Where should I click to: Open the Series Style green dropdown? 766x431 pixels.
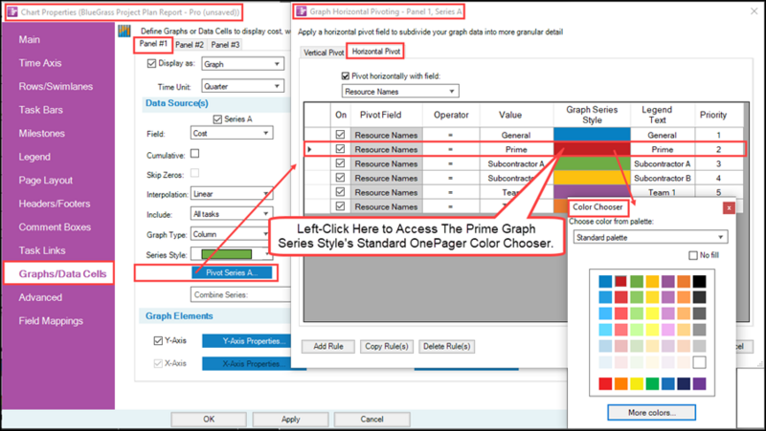coord(232,254)
